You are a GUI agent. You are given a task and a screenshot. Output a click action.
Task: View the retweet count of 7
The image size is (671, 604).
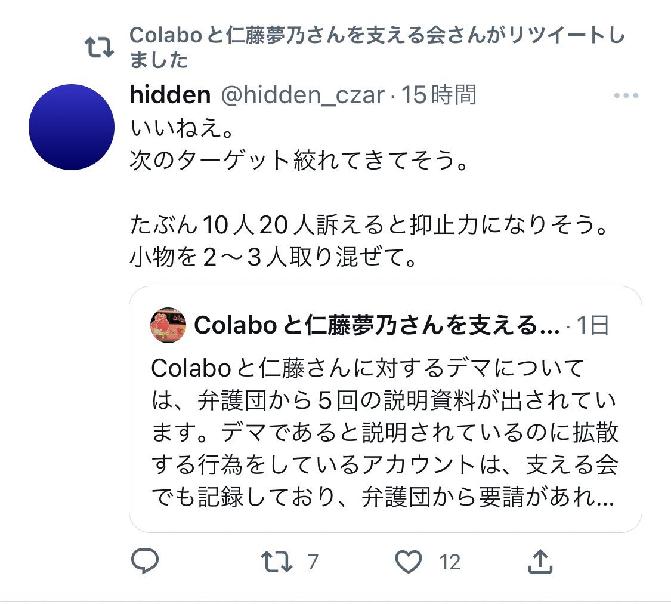[x=313, y=562]
